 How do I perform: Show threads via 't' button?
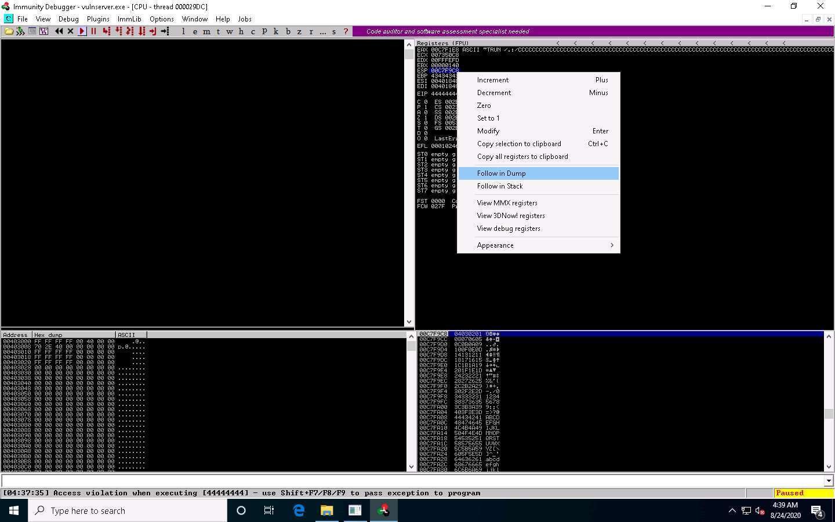point(218,31)
